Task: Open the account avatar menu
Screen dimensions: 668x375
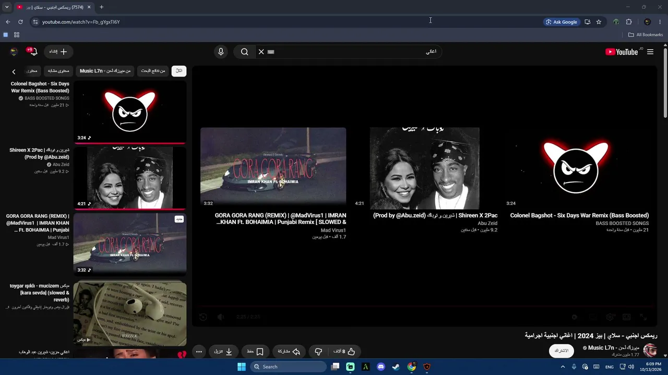Action: tap(14, 52)
